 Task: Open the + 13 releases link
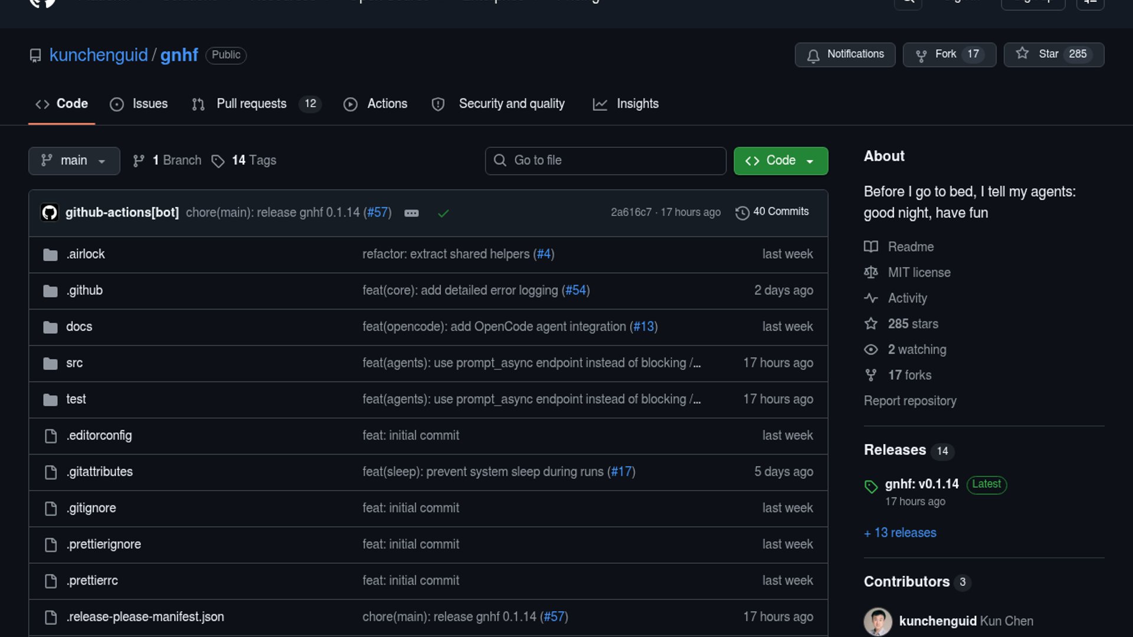(900, 533)
